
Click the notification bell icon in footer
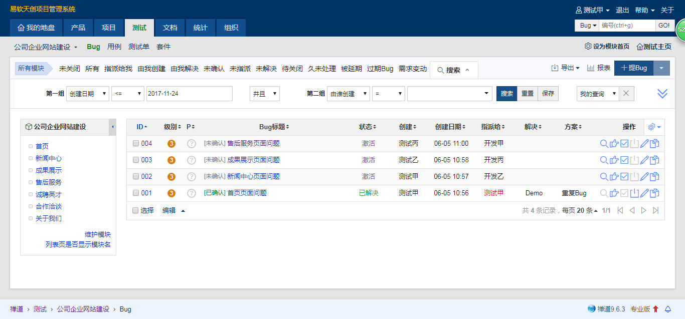tap(667, 309)
